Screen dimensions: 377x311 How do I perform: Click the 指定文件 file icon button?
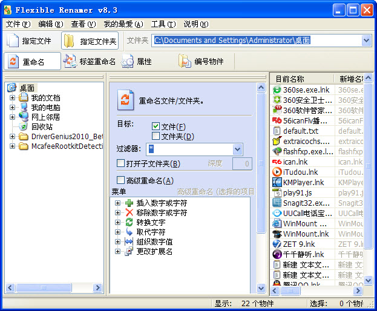[13, 41]
